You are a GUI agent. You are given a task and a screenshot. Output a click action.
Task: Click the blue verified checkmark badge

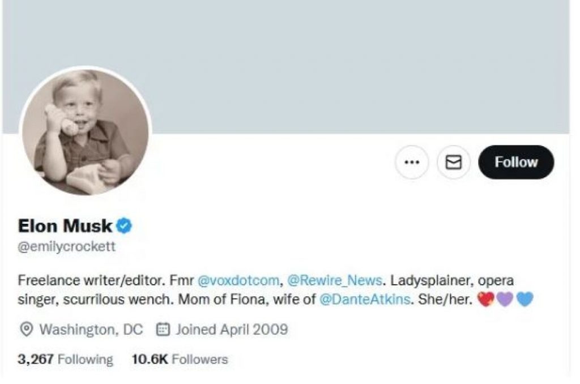coord(124,226)
